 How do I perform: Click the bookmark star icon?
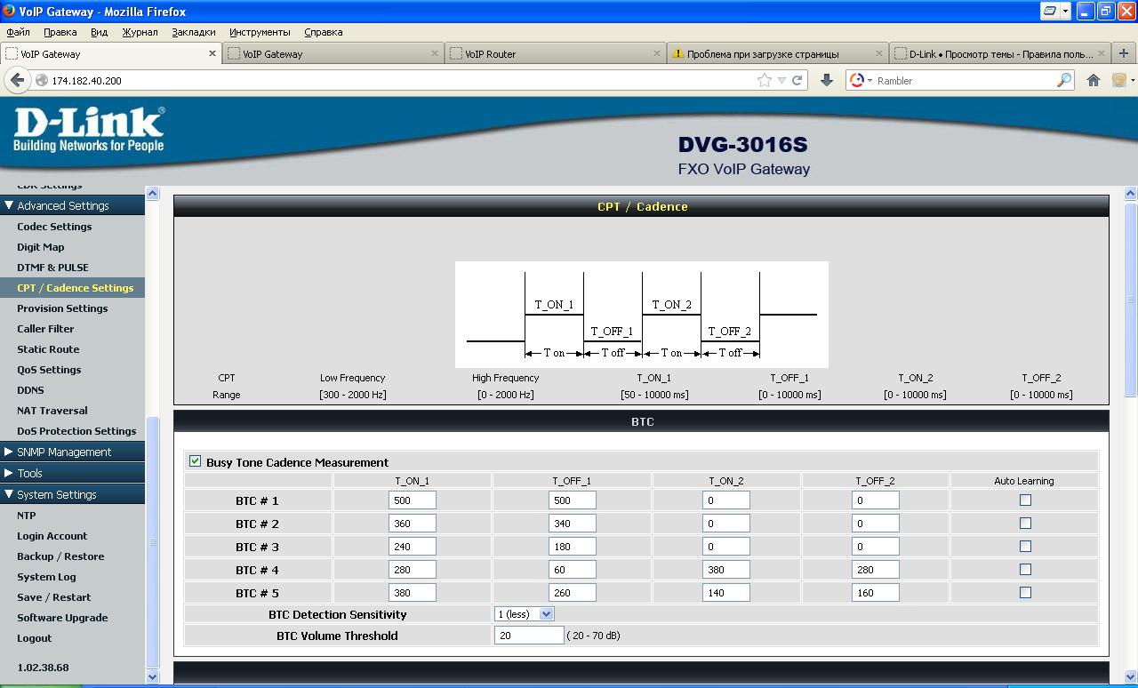coord(764,80)
